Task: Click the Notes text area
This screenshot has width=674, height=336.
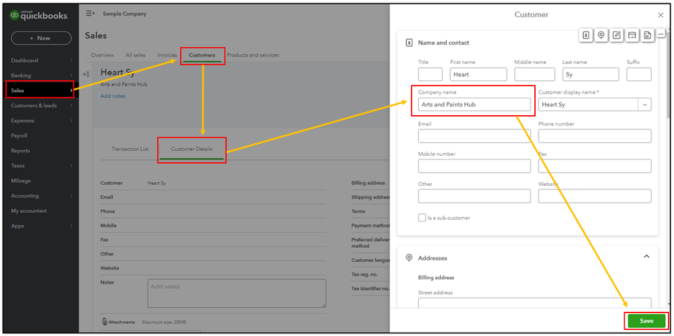Action: tap(236, 293)
